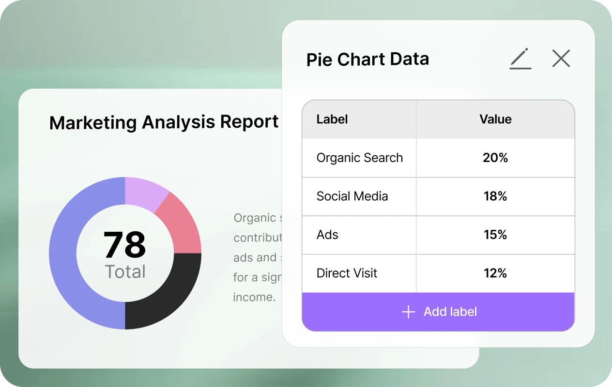Select the Marketing Analysis Report title
This screenshot has width=612, height=387.
164,122
